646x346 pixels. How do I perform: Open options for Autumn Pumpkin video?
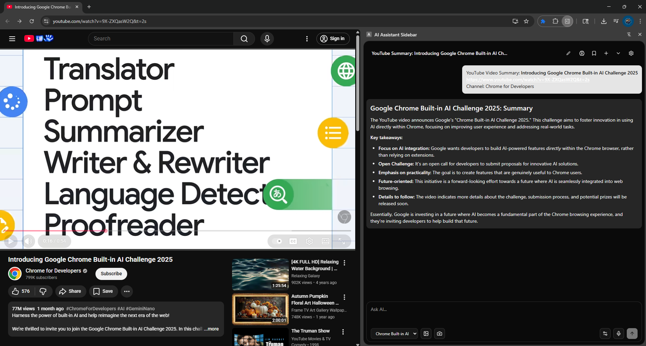pos(344,297)
